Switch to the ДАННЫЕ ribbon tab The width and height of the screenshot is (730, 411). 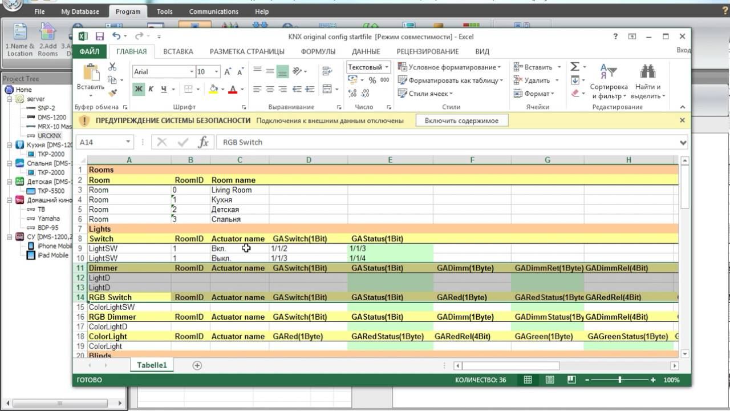366,51
